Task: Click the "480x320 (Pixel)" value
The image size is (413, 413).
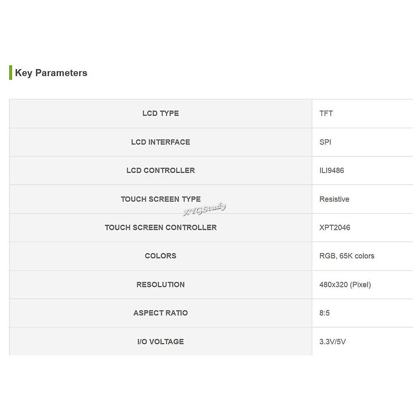Action: point(345,285)
